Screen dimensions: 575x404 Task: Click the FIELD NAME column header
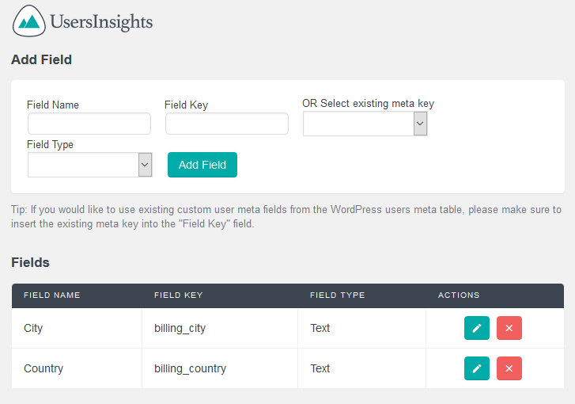click(x=52, y=295)
